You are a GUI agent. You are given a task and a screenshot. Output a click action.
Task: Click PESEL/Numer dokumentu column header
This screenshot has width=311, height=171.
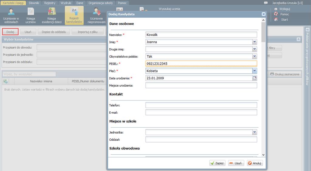[88, 81]
